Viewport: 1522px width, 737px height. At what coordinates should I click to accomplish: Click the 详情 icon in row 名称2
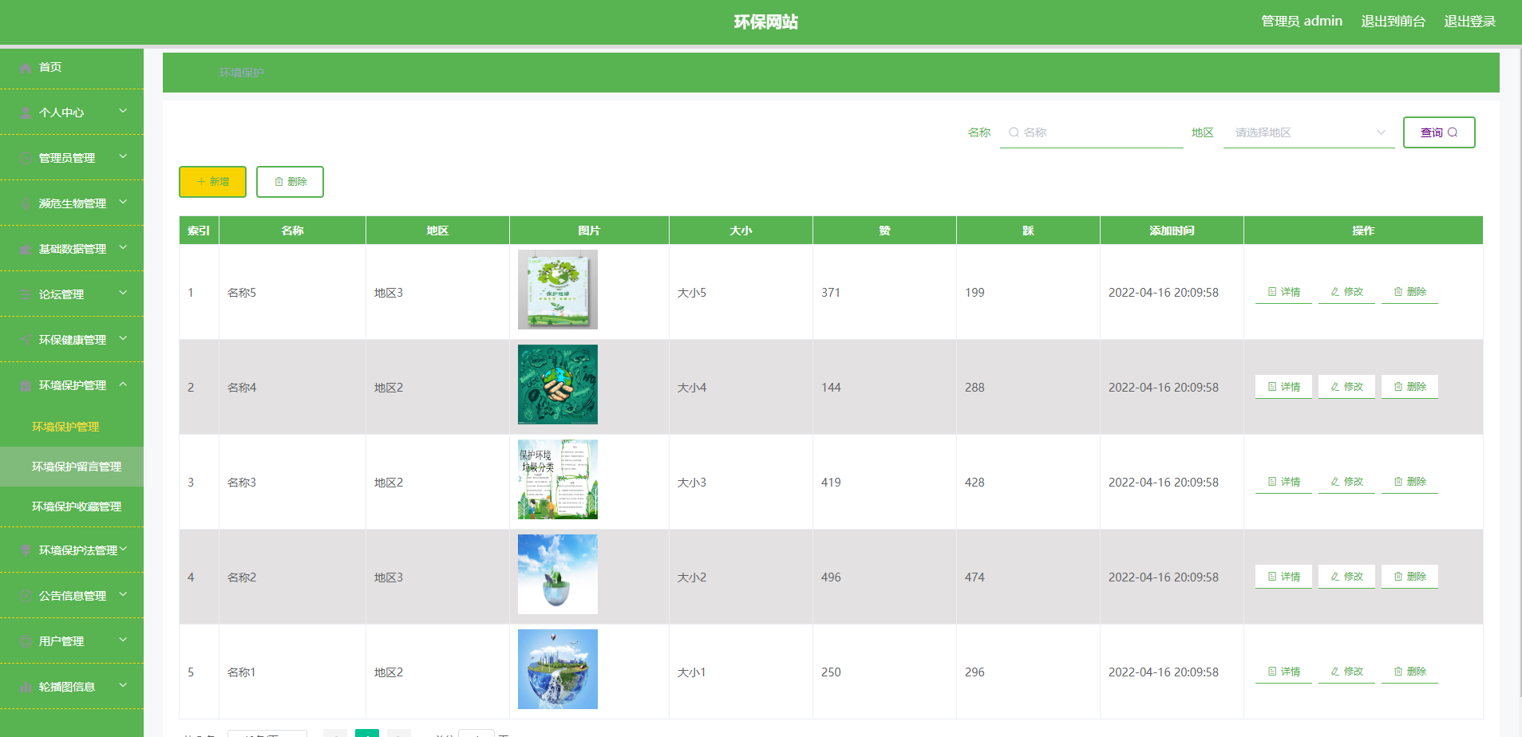(x=1272, y=577)
